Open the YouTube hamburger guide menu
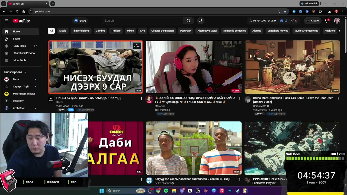 7,21
